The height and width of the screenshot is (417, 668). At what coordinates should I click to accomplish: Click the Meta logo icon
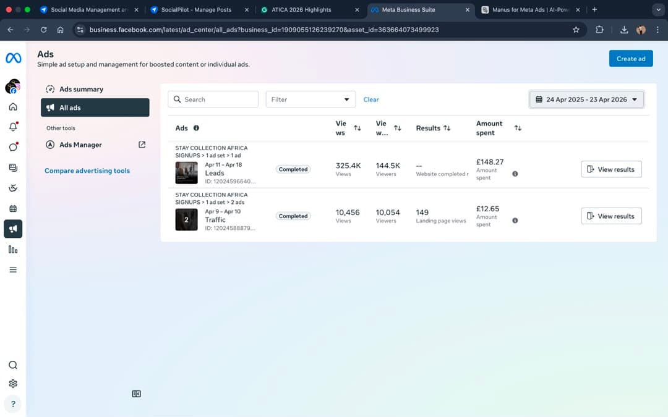pos(13,58)
